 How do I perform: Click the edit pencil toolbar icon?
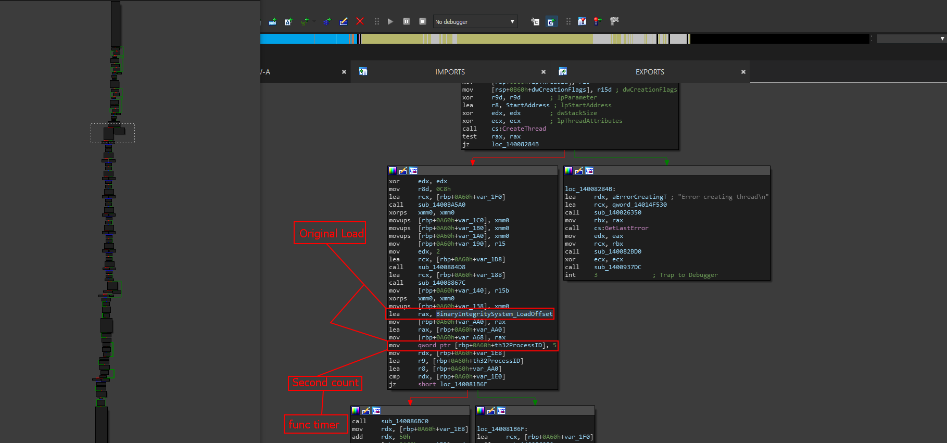point(344,21)
